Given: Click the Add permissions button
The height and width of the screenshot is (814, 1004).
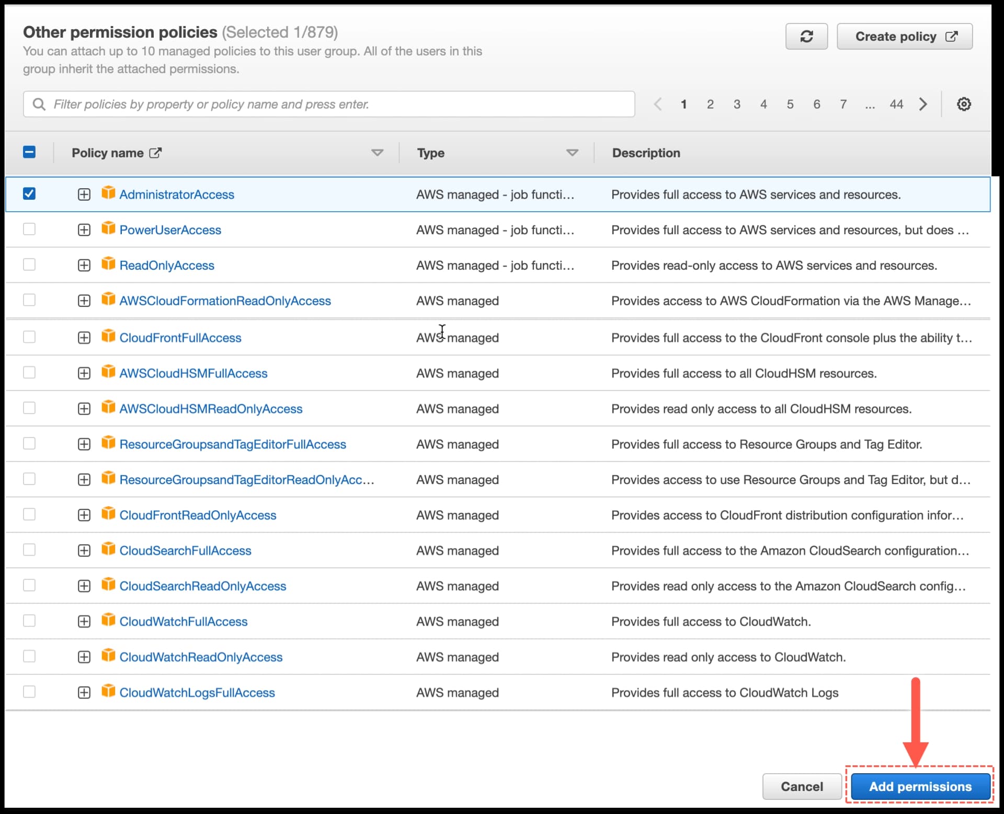Looking at the screenshot, I should pyautogui.click(x=920, y=786).
